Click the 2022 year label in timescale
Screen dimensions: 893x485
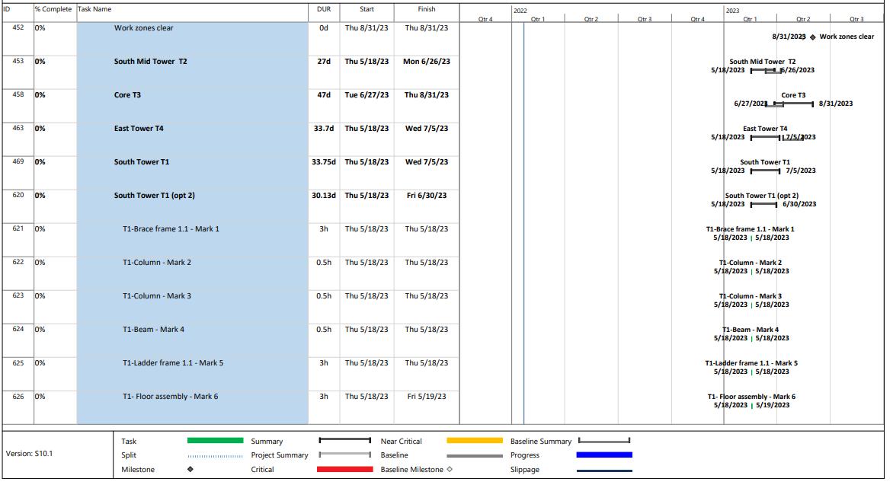click(x=520, y=11)
